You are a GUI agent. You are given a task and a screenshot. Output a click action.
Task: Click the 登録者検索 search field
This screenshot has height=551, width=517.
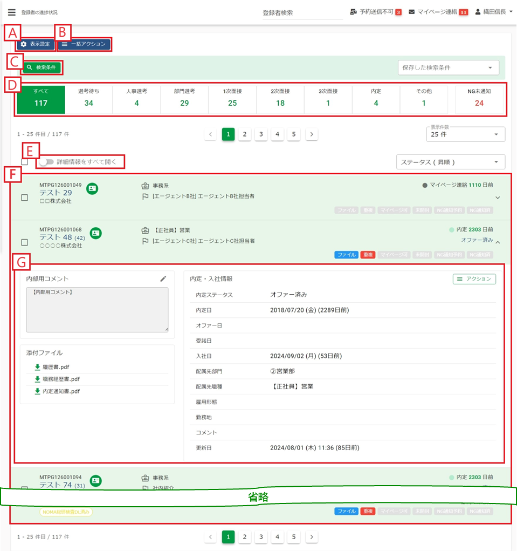[x=302, y=12]
